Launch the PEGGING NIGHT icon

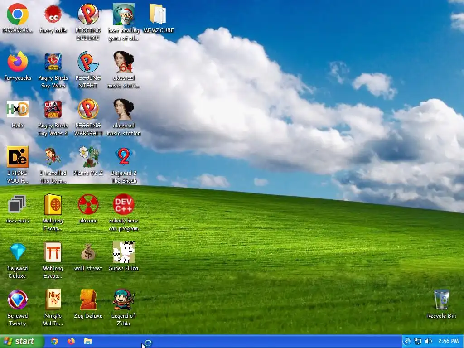click(x=88, y=62)
